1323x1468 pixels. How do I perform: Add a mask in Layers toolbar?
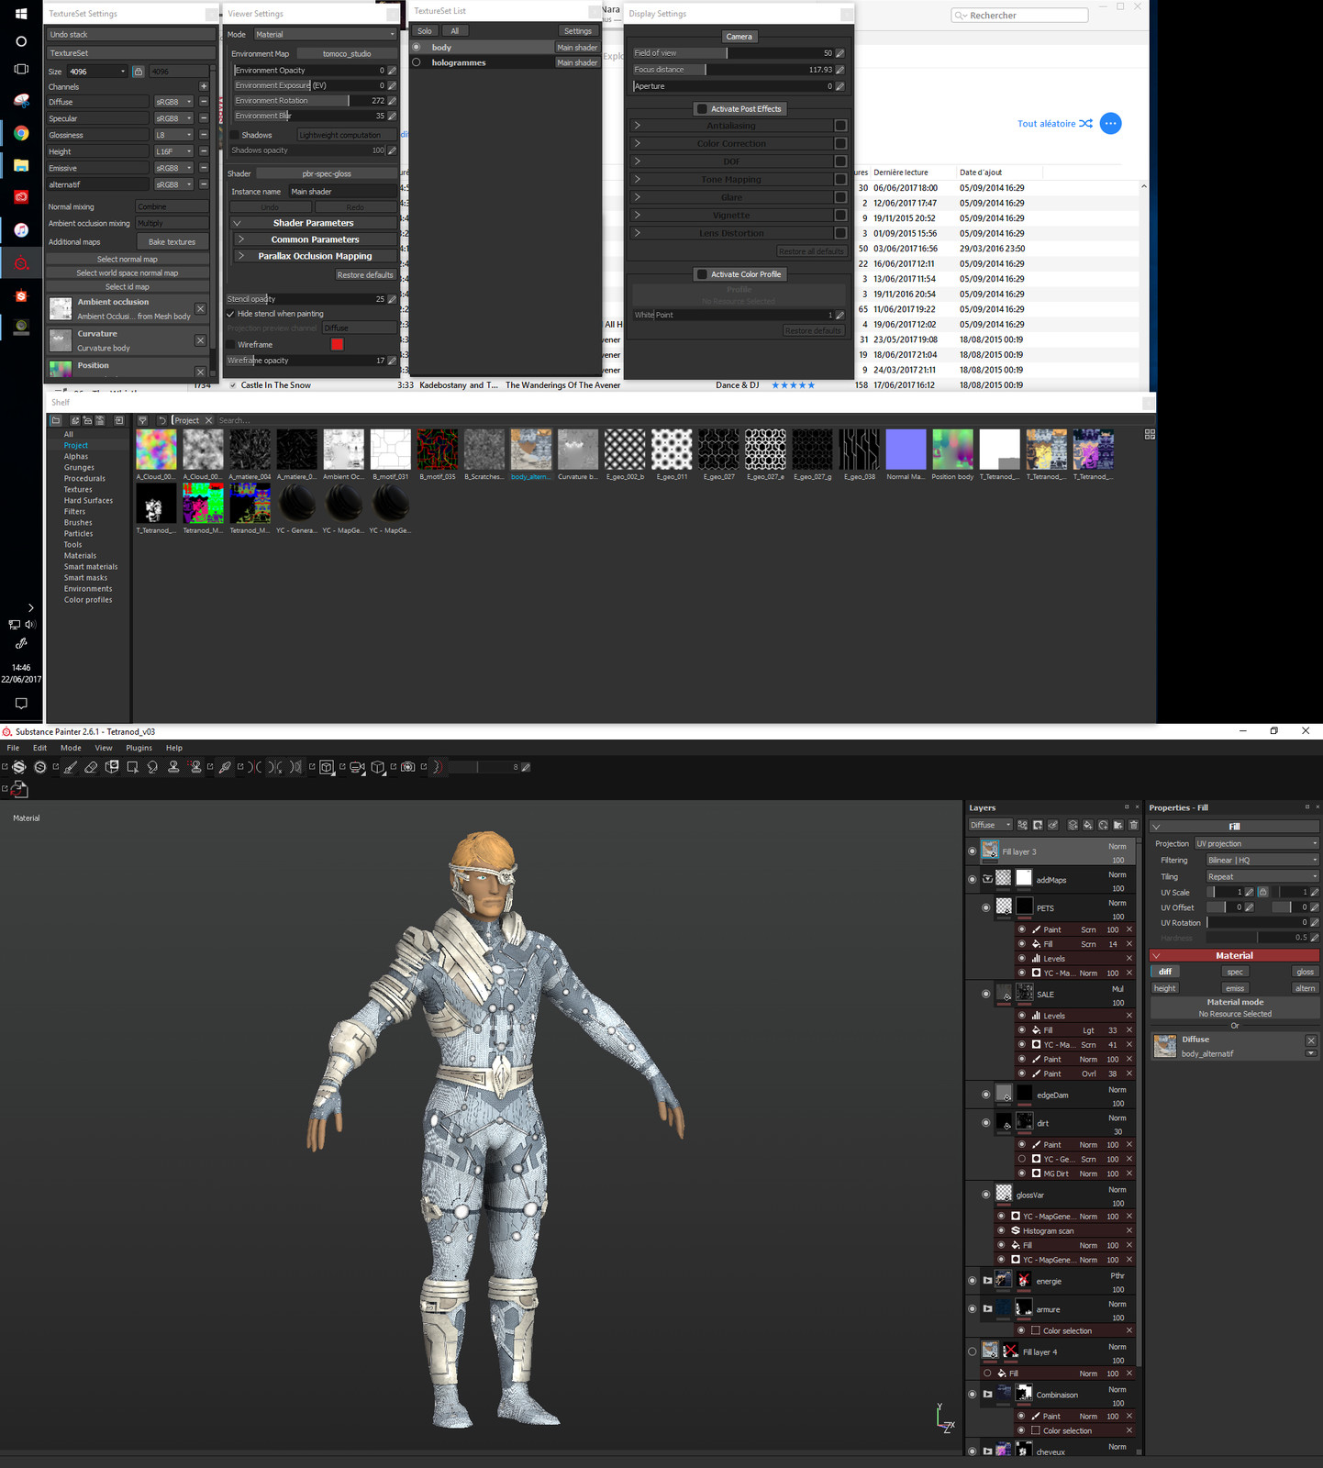click(1038, 825)
